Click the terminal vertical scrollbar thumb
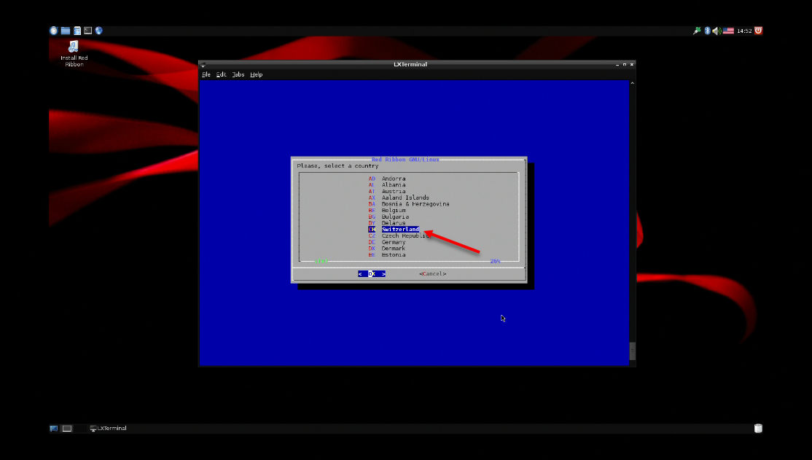Image resolution: width=812 pixels, height=460 pixels. point(632,351)
